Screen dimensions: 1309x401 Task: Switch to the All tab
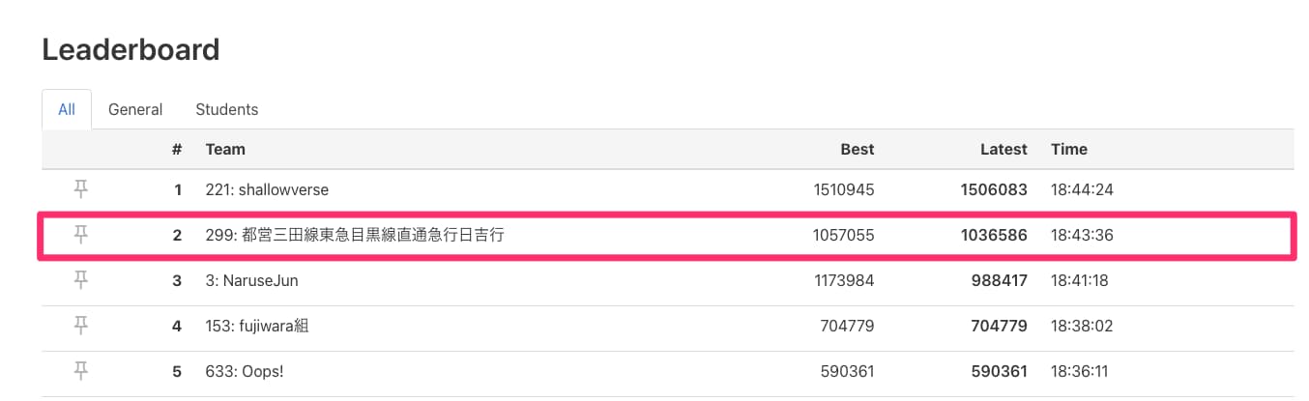click(x=67, y=109)
